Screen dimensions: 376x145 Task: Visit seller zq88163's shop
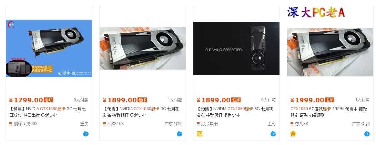[x=115, y=124]
